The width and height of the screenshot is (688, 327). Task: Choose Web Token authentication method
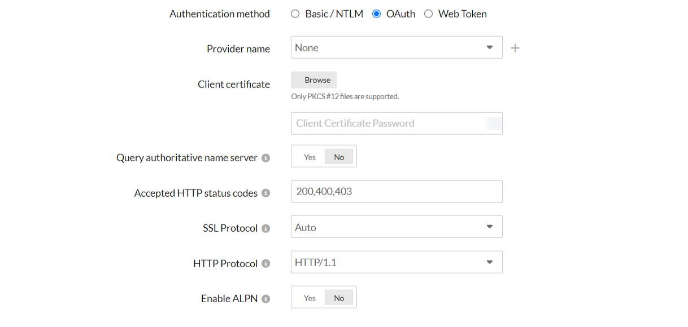pos(429,14)
